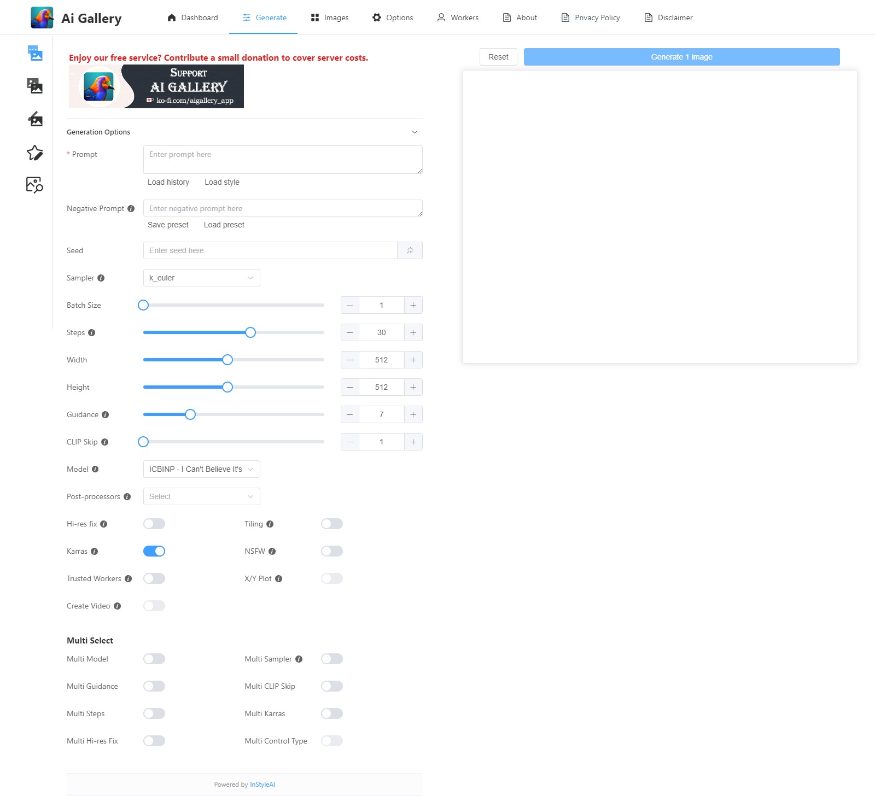Toggle the Multi Model switch
875x796 pixels.
point(154,659)
